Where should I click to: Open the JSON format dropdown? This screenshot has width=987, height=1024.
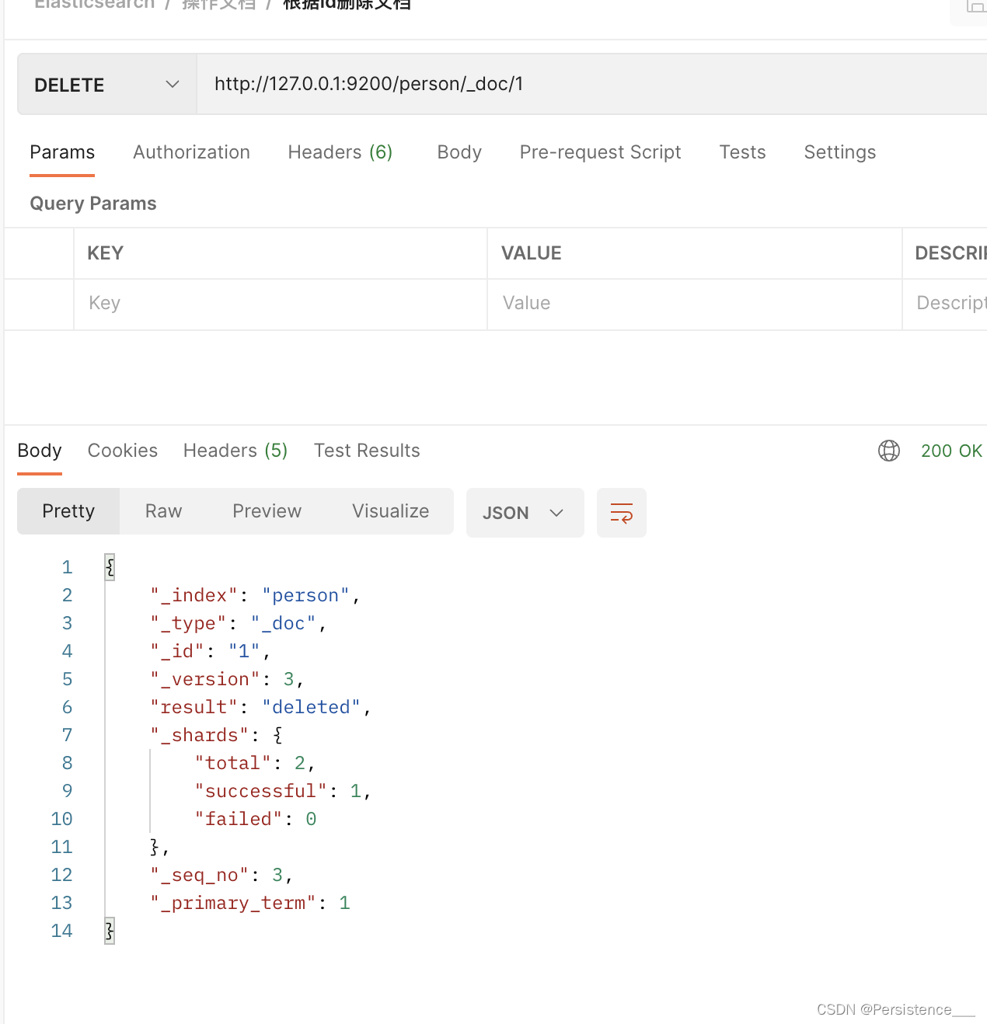(x=525, y=513)
